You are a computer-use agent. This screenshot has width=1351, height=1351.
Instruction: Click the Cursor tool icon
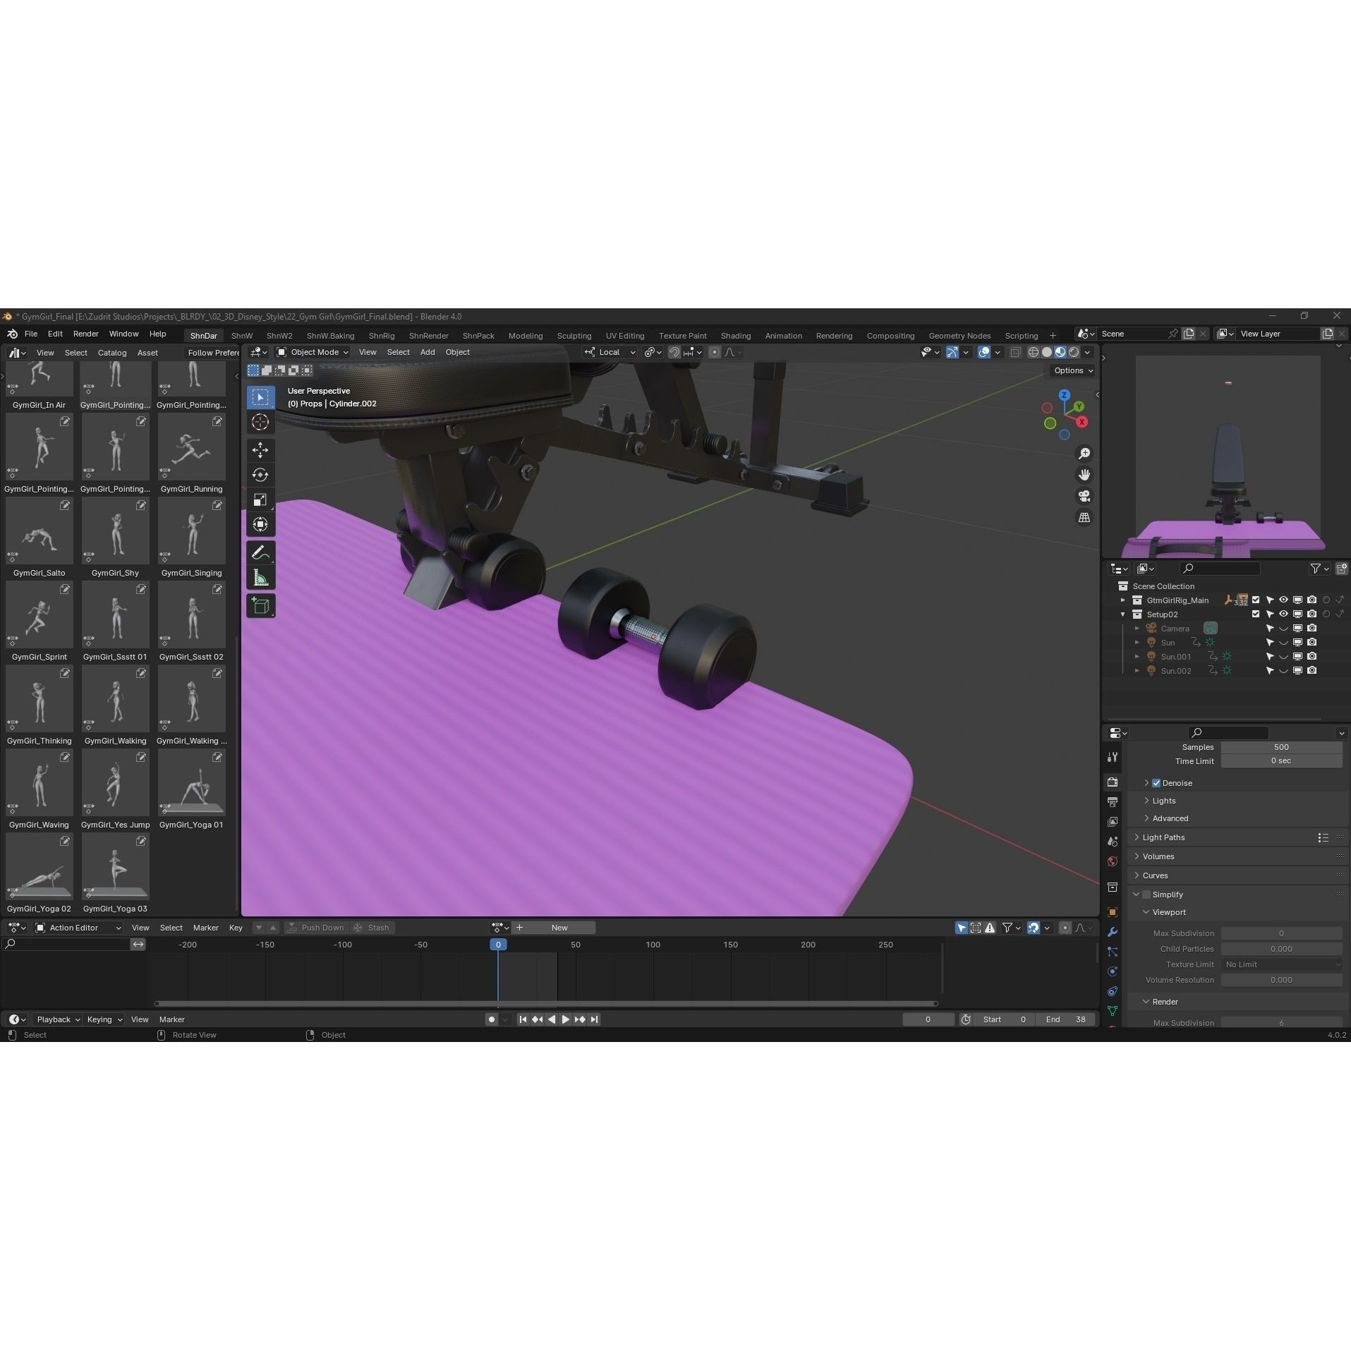[x=260, y=422]
